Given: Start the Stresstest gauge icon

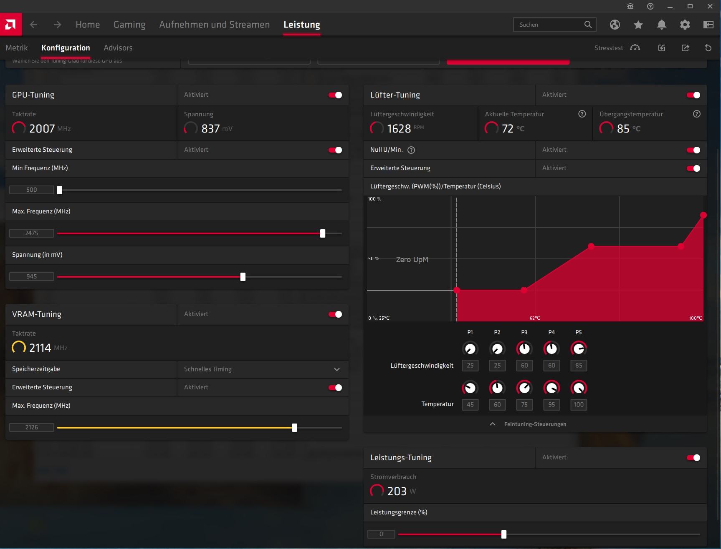Looking at the screenshot, I should [635, 48].
